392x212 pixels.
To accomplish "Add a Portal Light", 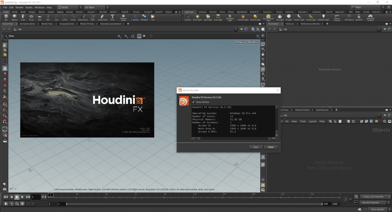I will (311, 18).
